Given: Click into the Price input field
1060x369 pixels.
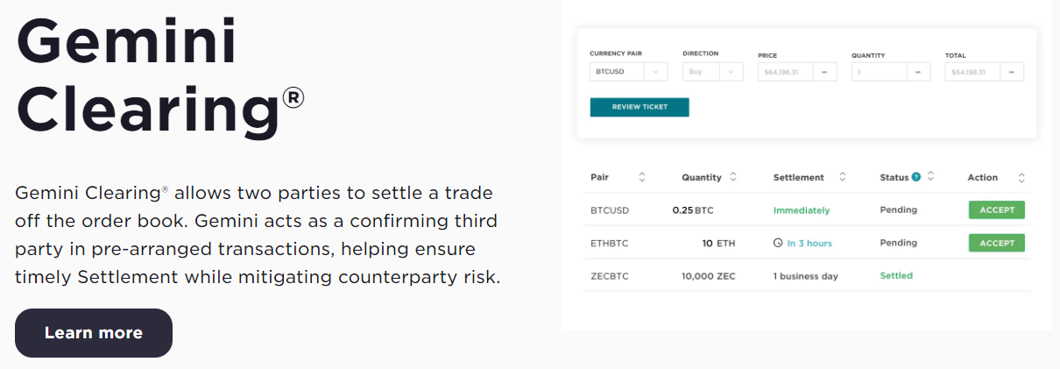Looking at the screenshot, I should (785, 72).
